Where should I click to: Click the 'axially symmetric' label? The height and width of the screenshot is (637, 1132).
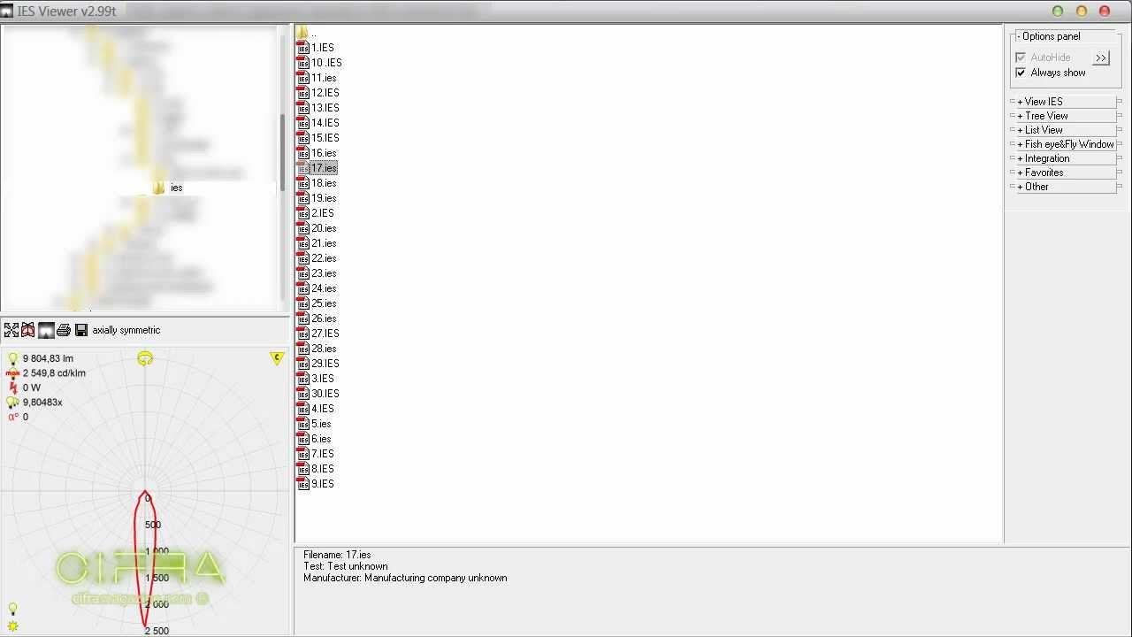[126, 330]
